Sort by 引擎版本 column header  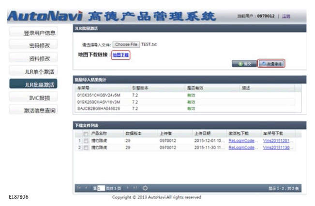click(x=157, y=88)
